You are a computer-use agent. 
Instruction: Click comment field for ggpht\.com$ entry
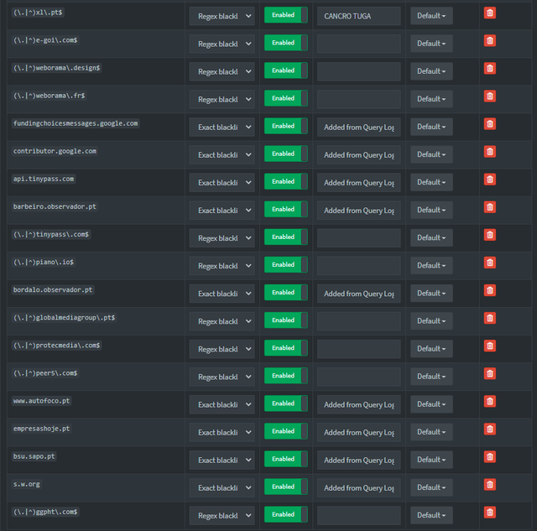tap(359, 515)
